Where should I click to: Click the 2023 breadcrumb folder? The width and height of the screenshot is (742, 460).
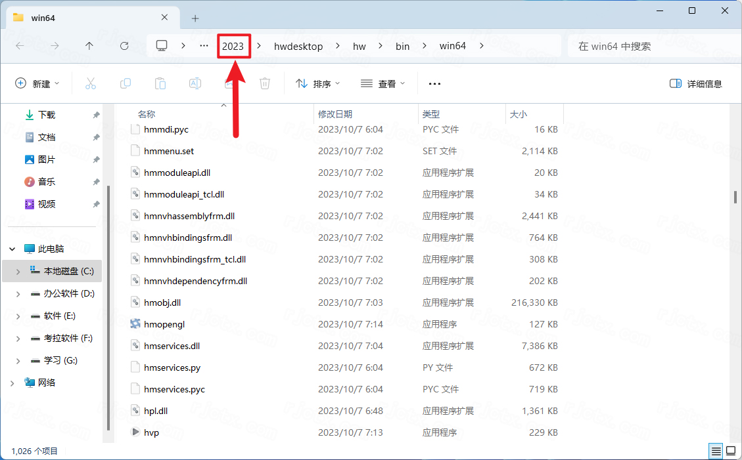233,46
